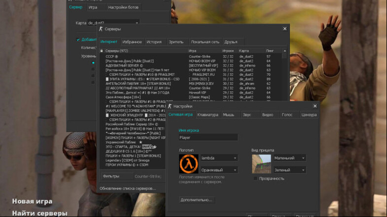Image resolution: width=387 pixels, height=217 pixels.
Task: Select the Legendary [CSDM] от Sireoga row
Action: [133, 160]
